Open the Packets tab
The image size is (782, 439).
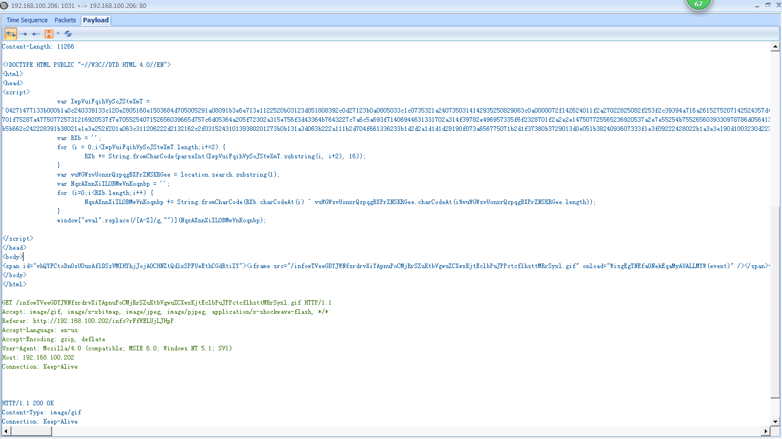pyautogui.click(x=65, y=20)
